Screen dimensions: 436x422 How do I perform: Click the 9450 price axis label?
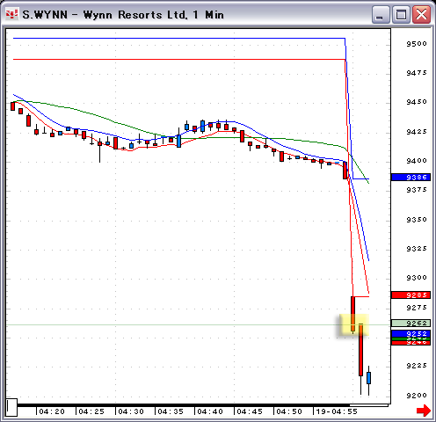pos(417,102)
